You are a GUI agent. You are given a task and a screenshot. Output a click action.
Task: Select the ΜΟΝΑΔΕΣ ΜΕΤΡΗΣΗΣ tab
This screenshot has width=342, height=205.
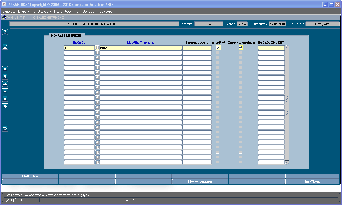[x=67, y=35]
